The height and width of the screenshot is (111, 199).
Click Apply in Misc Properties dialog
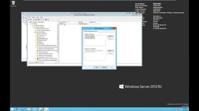pyautogui.click(x=112, y=67)
